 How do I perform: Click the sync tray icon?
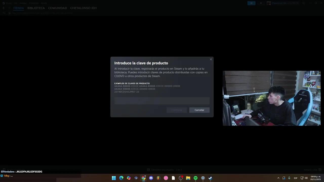(284, 178)
